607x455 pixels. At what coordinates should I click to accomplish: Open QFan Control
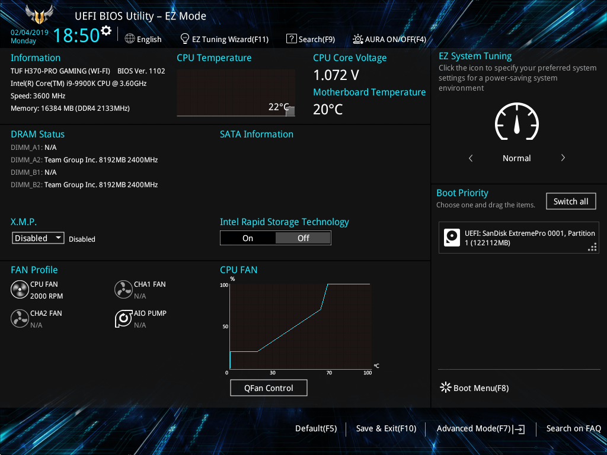[269, 387]
